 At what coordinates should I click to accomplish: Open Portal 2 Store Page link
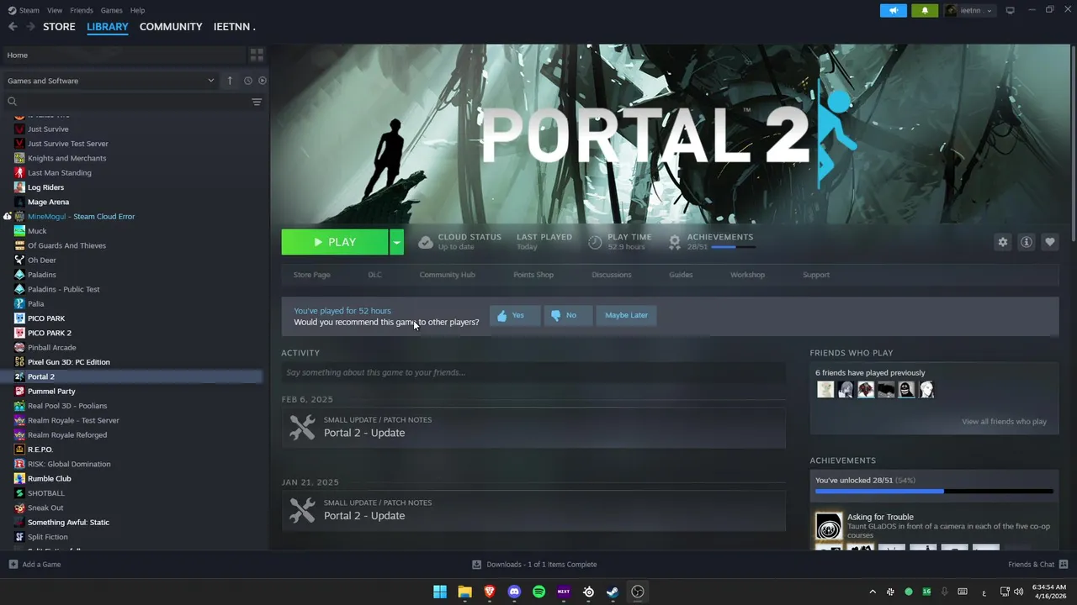click(311, 275)
